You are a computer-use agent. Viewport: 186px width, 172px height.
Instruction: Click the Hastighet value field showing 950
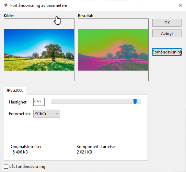click(39, 102)
